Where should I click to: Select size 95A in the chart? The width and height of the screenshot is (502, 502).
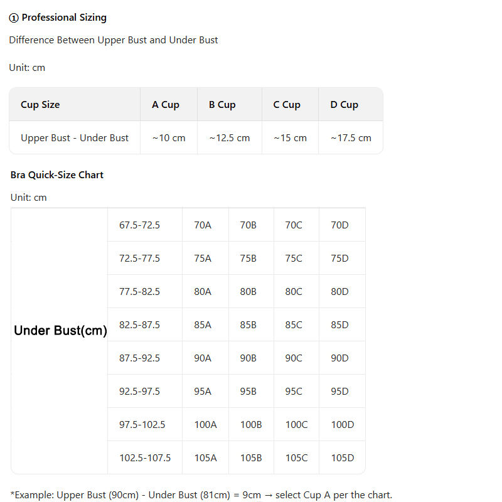click(x=203, y=391)
